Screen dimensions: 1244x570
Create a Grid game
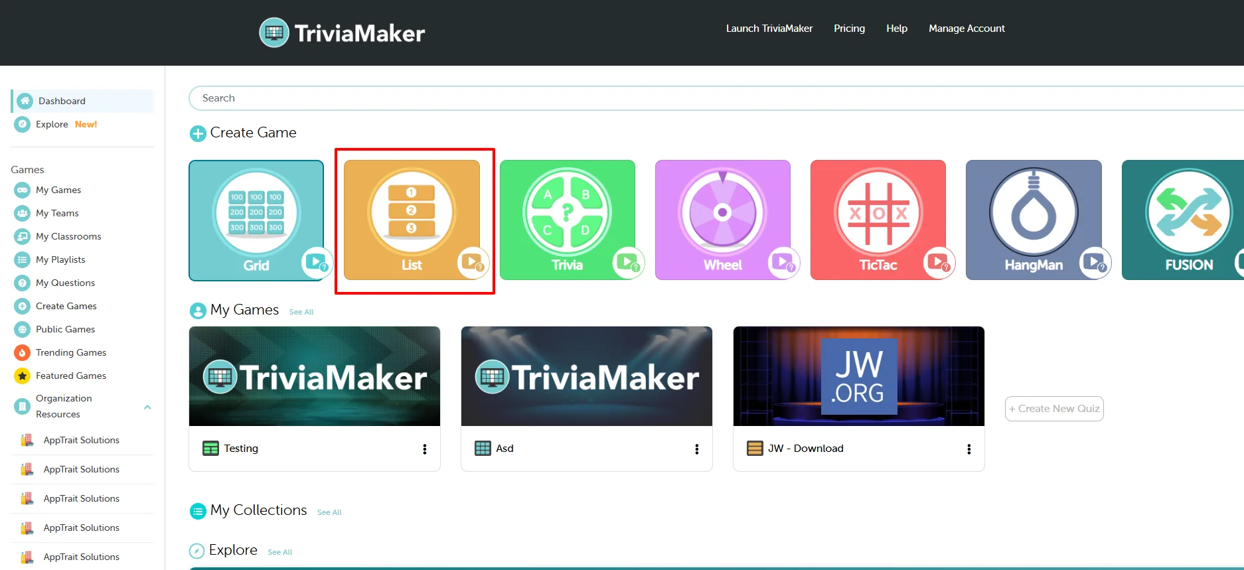256,220
